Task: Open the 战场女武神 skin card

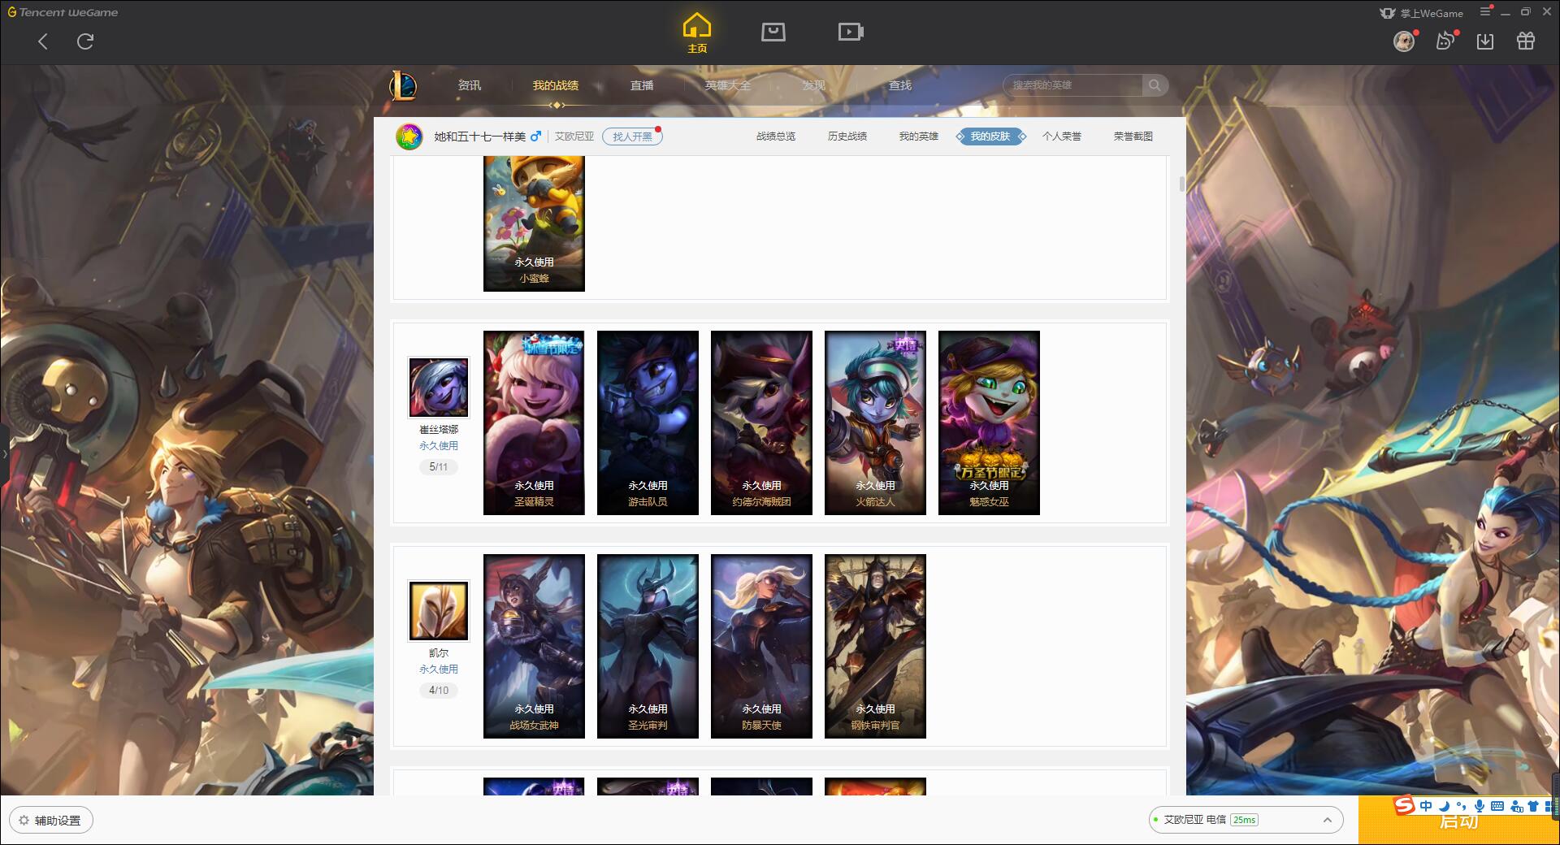Action: click(534, 646)
